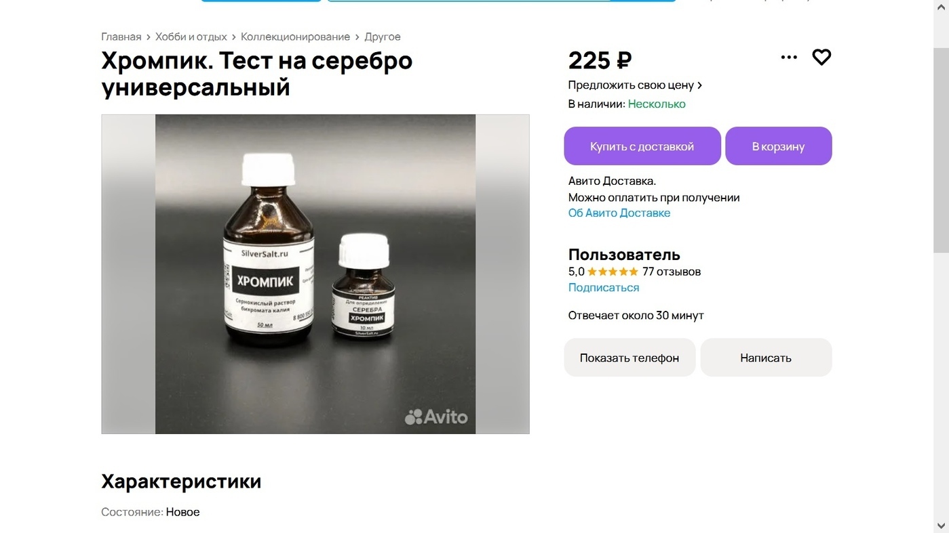Add listing to favorites with heart icon
This screenshot has height=533, width=949.
821,58
